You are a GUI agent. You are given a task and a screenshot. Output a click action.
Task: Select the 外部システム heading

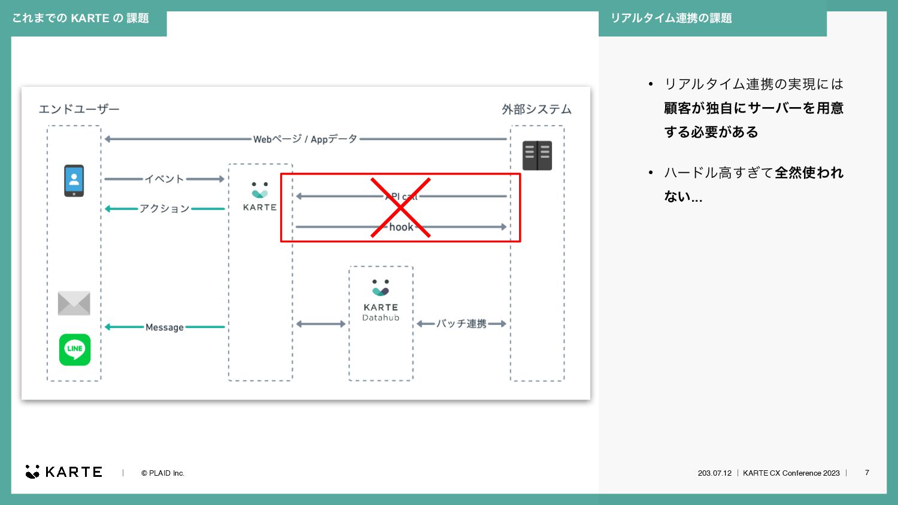click(536, 109)
